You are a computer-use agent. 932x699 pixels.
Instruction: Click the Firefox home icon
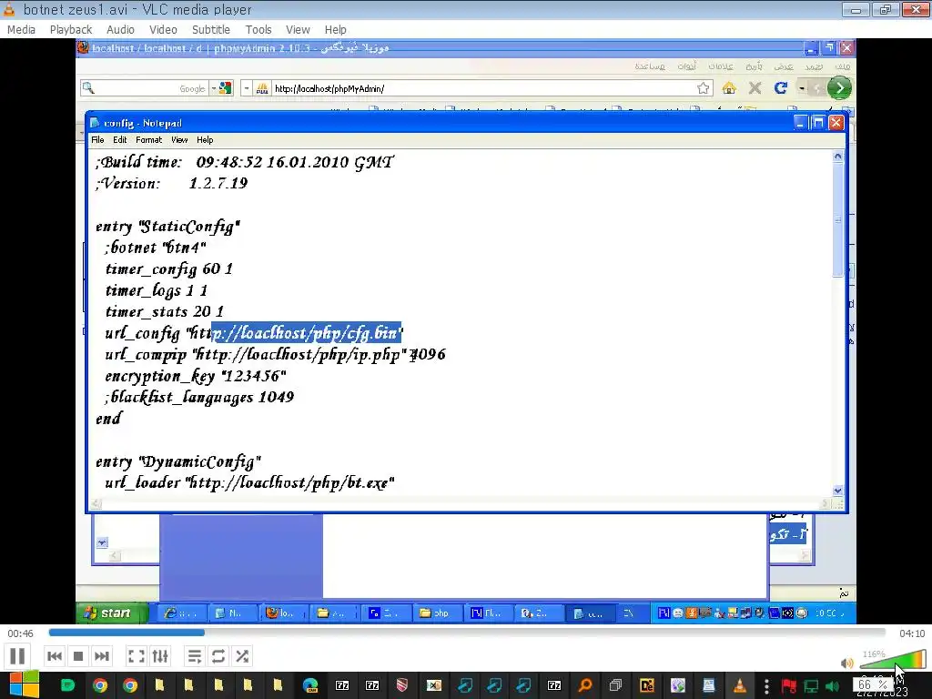click(x=729, y=88)
